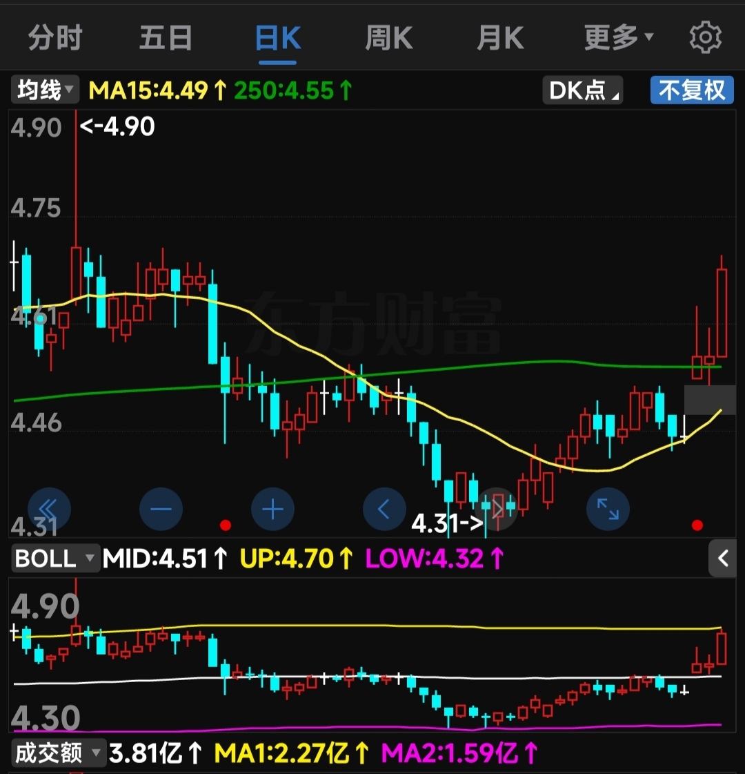Expand chart to fullscreen with diagonal arrows

pos(608,509)
